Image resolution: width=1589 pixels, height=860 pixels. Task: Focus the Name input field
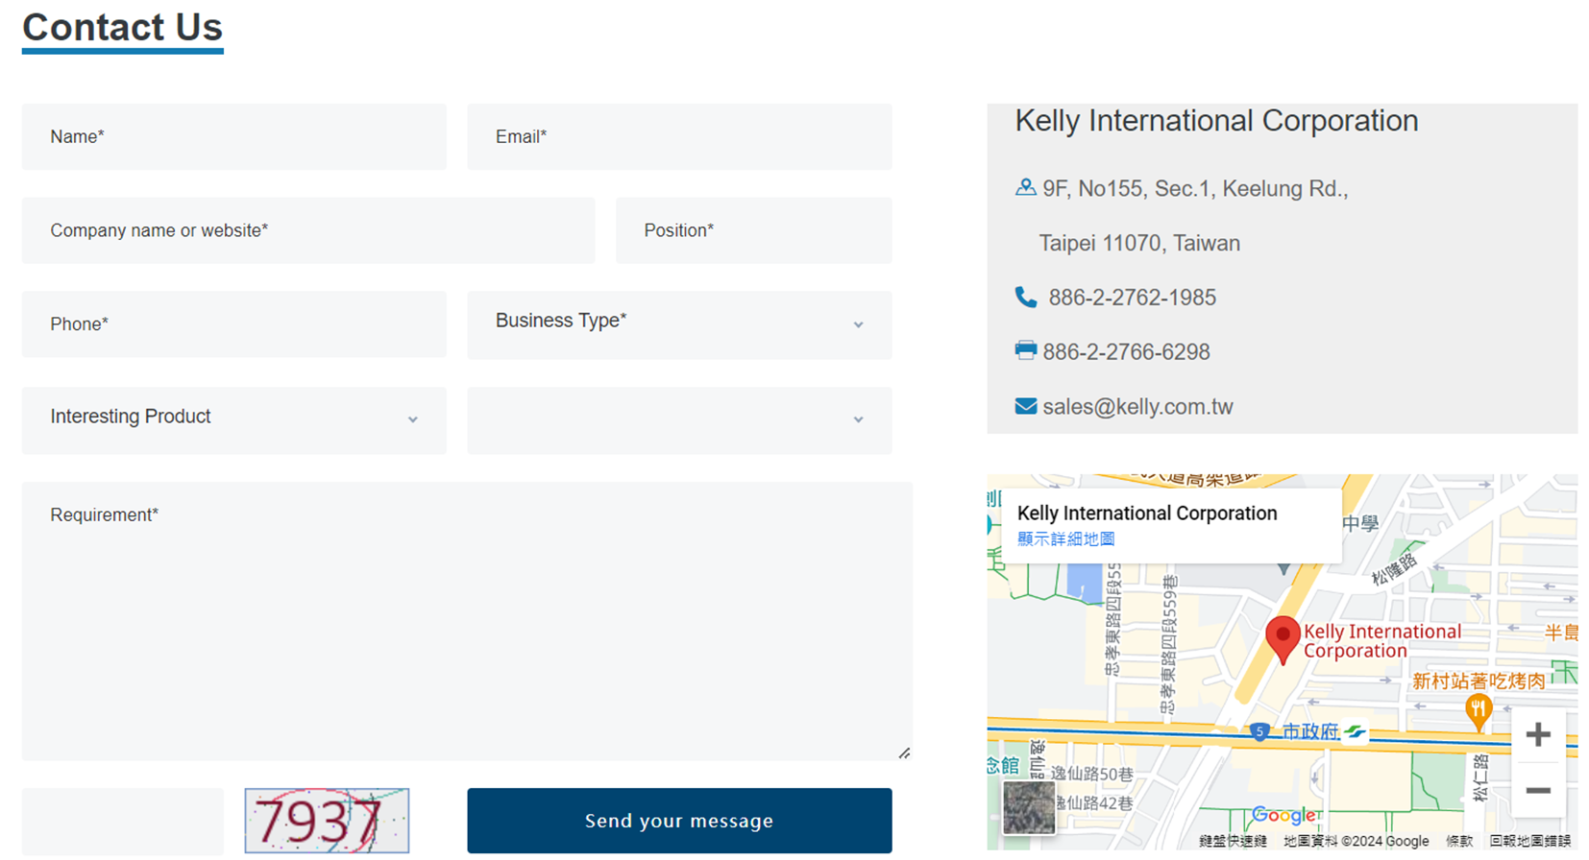pos(233,137)
